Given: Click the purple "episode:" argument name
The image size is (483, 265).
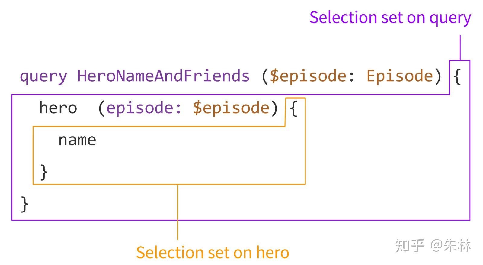Looking at the screenshot, I should 144,108.
